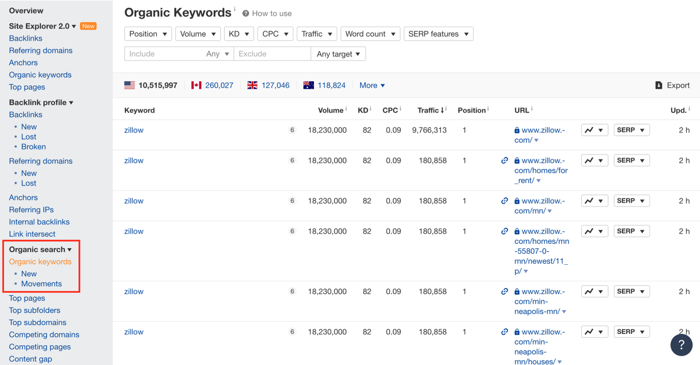The width and height of the screenshot is (700, 365).
Task: Open SERP dropdown for first zillow row
Action: 631,130
